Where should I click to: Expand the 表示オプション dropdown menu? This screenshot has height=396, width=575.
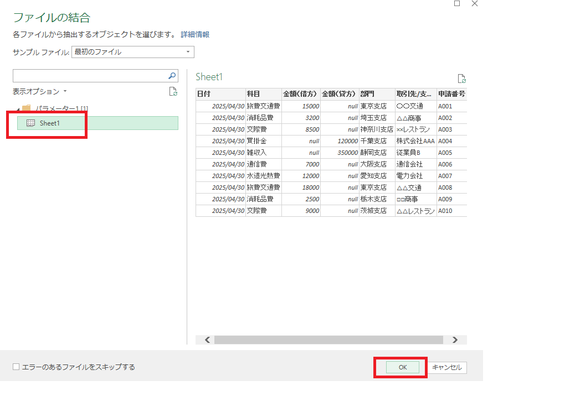(x=65, y=91)
